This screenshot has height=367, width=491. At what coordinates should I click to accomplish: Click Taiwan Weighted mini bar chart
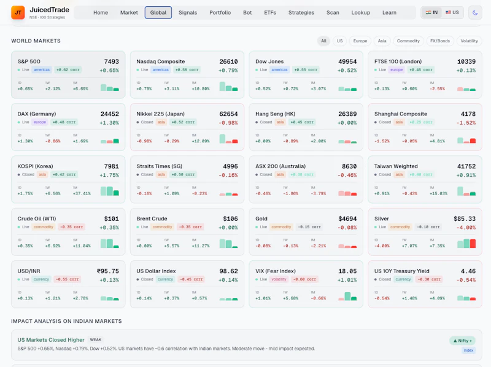pos(466,191)
